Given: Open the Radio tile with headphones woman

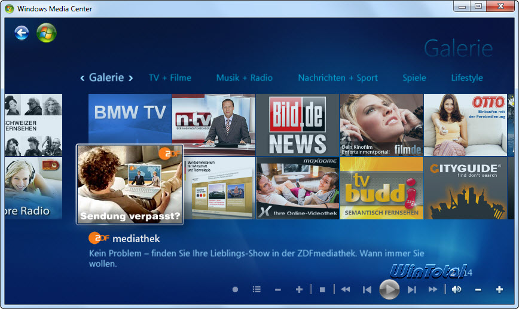Looking at the screenshot, I should [x=33, y=188].
